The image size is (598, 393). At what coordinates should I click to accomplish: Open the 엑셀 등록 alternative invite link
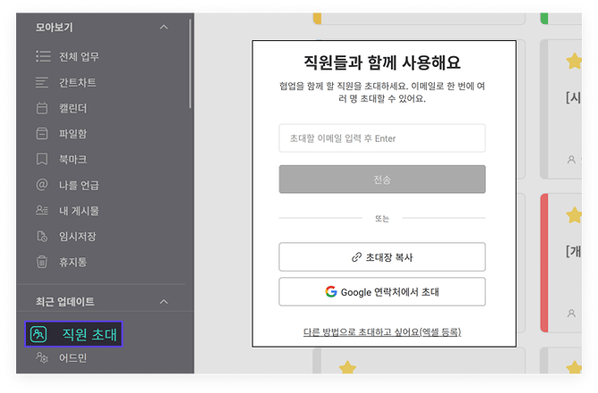pos(382,332)
